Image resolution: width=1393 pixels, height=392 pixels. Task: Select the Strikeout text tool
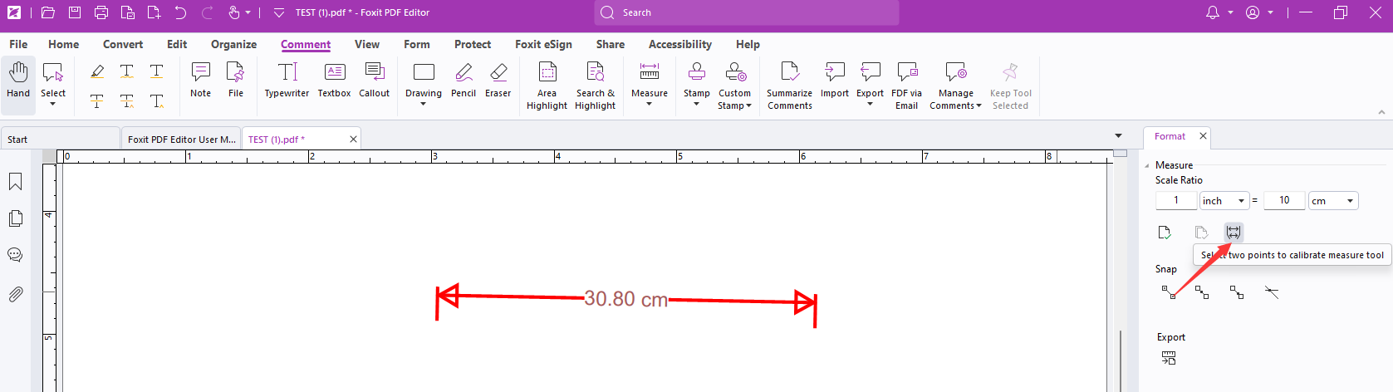[97, 101]
